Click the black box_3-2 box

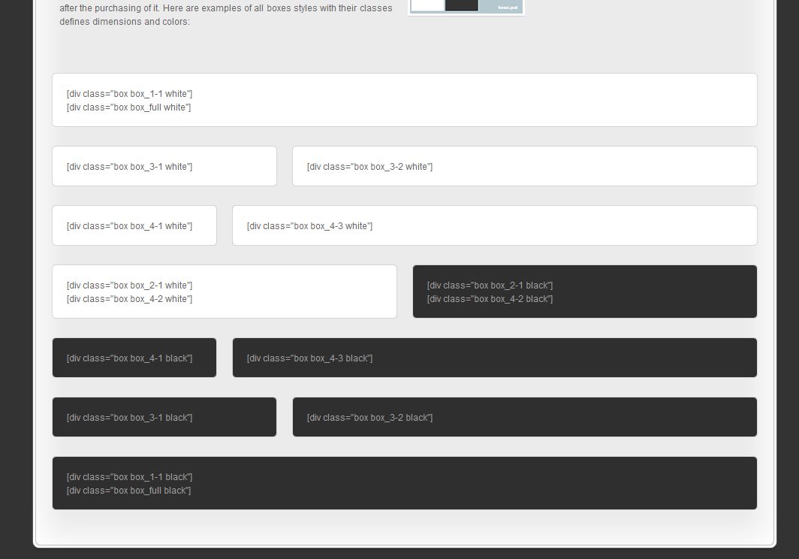click(x=524, y=417)
